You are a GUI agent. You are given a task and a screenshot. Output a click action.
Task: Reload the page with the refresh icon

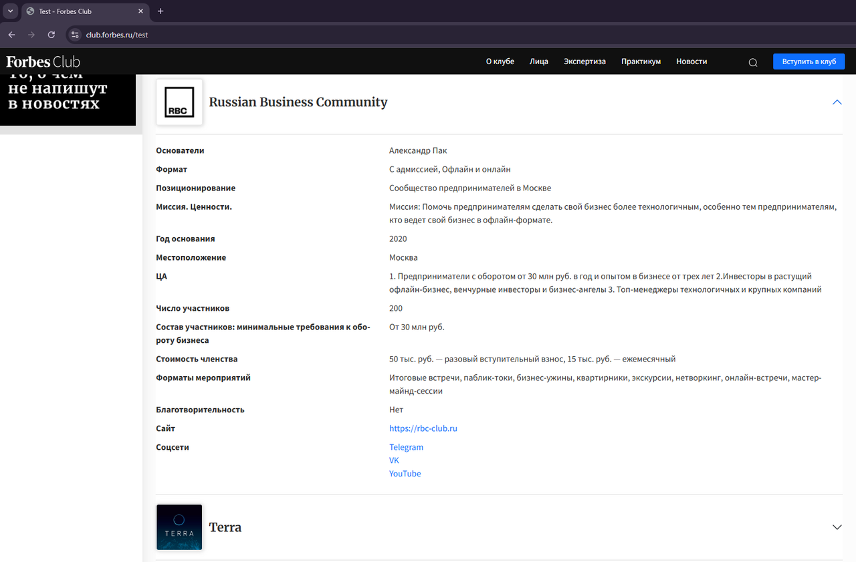[51, 35]
